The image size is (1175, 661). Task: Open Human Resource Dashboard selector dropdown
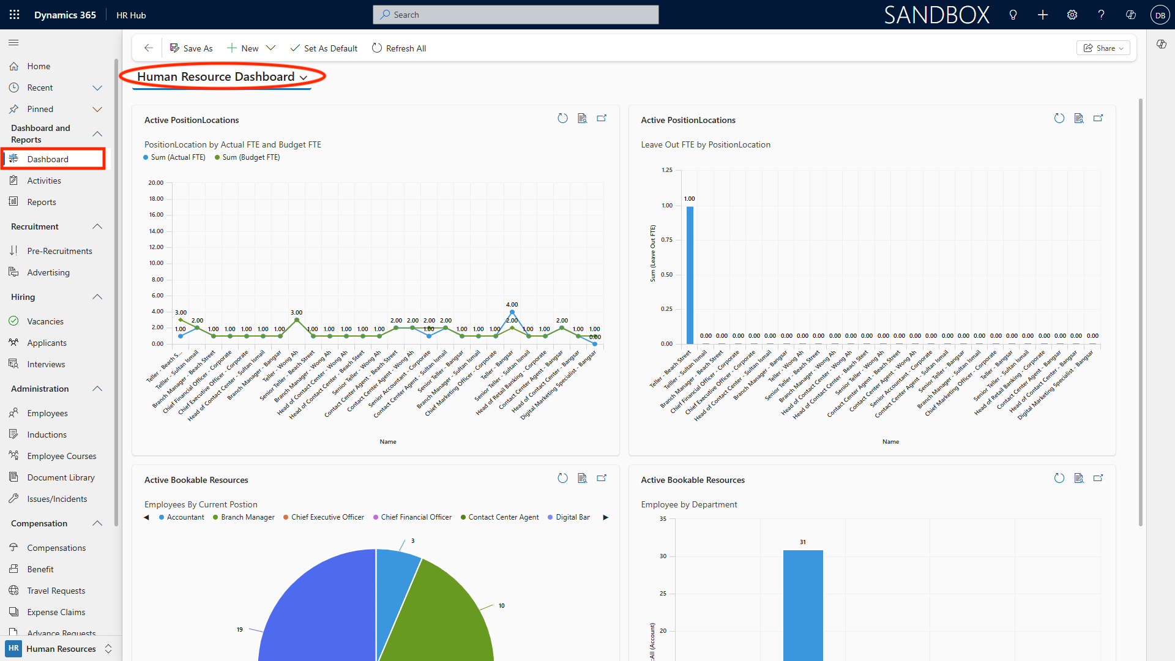tap(304, 77)
